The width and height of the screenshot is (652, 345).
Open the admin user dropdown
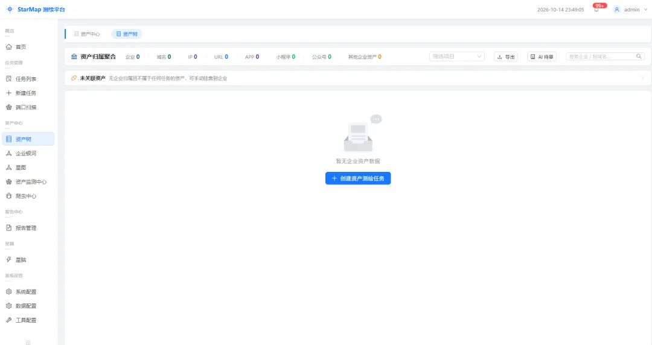(x=631, y=10)
